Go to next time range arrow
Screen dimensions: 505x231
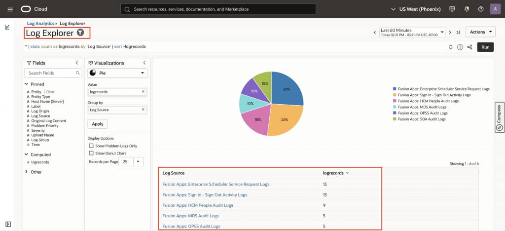[450, 32]
